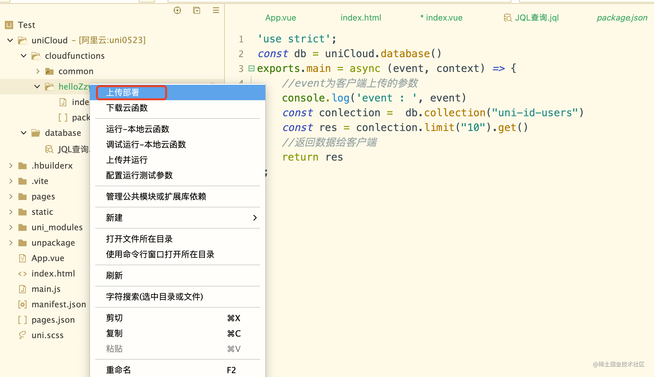Collapse the database folder chevron
The width and height of the screenshot is (654, 377).
[x=24, y=133]
